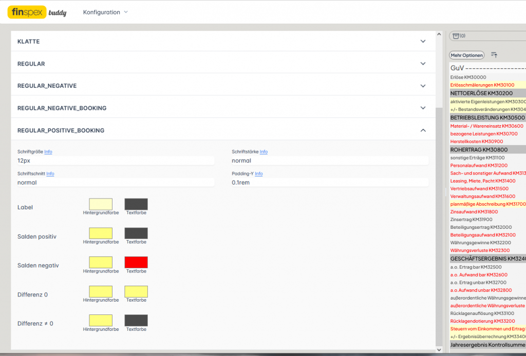Expand the KLATTE section
The height and width of the screenshot is (356, 526).
(x=423, y=42)
